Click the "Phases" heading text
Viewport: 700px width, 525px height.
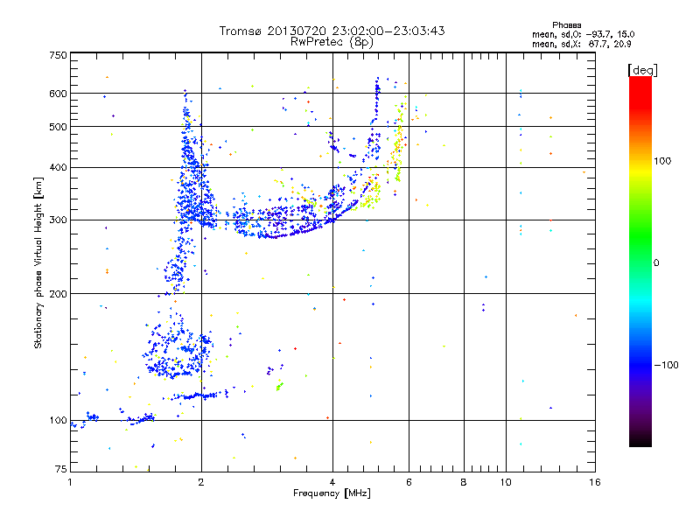[566, 25]
